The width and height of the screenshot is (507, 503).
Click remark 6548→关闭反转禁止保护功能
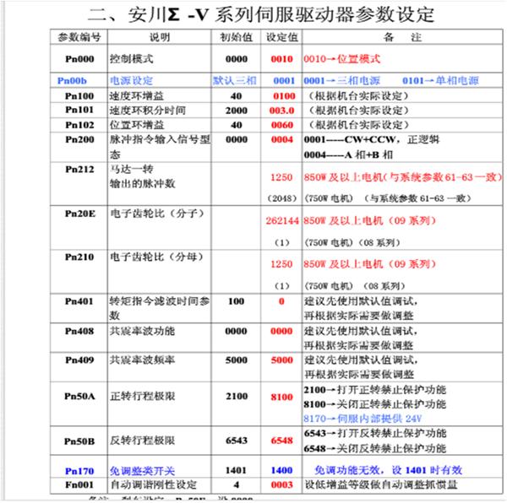[374, 448]
